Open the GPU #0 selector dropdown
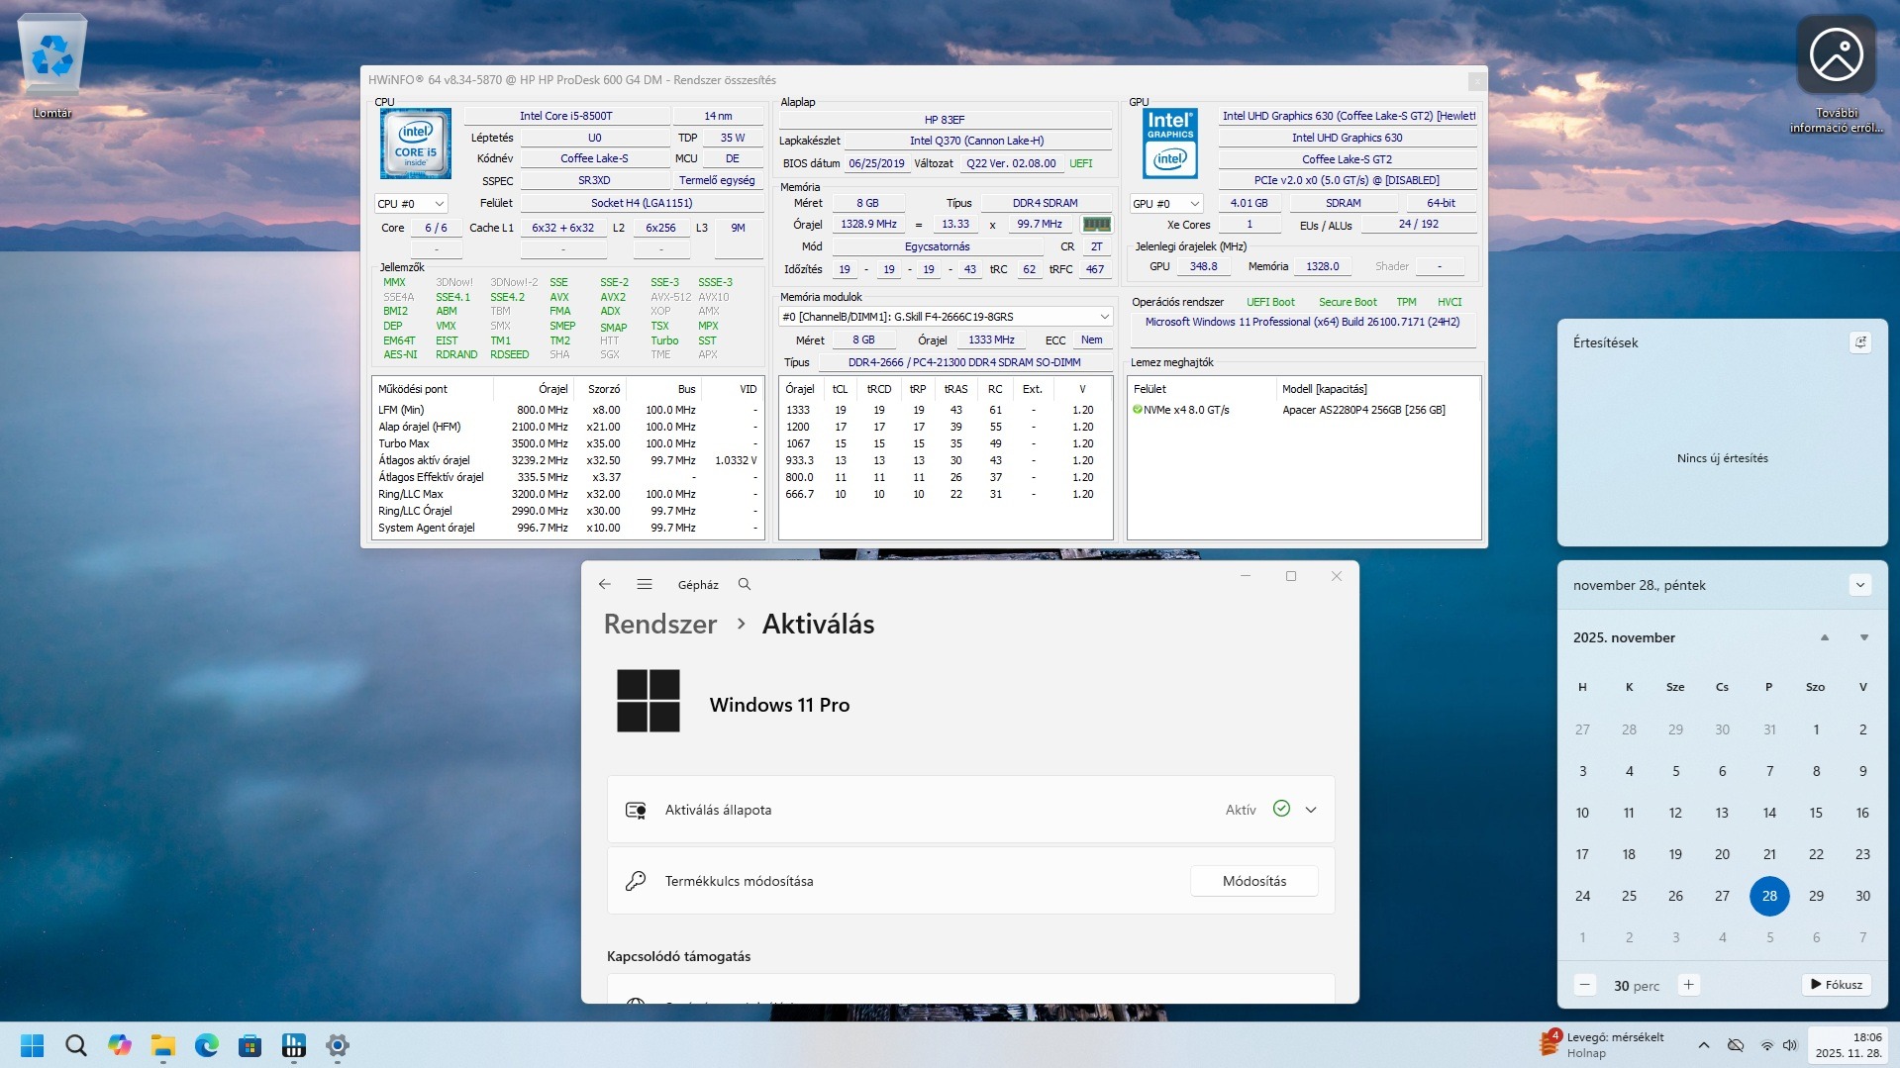Image resolution: width=1900 pixels, height=1068 pixels. [x=1166, y=204]
